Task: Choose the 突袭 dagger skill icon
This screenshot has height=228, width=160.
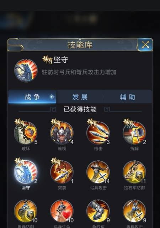Action: coord(62,172)
